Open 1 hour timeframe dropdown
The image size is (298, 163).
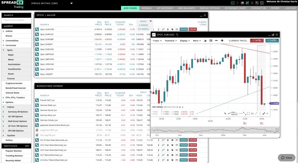coord(157,41)
